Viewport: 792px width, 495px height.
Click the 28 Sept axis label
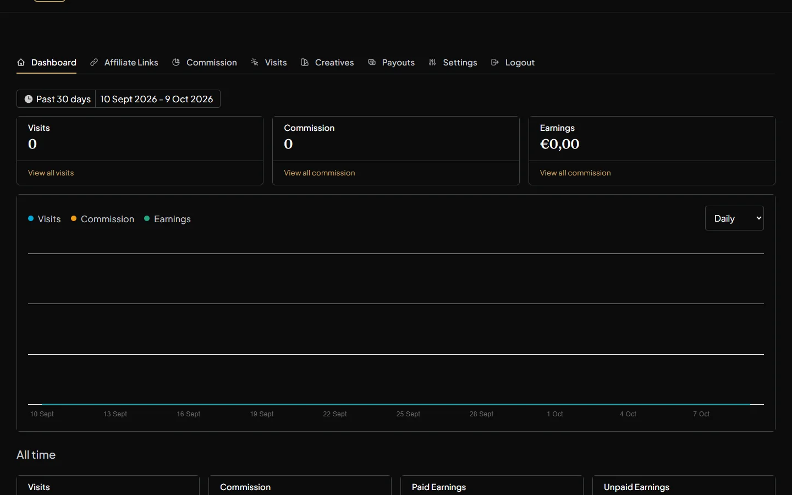481,414
